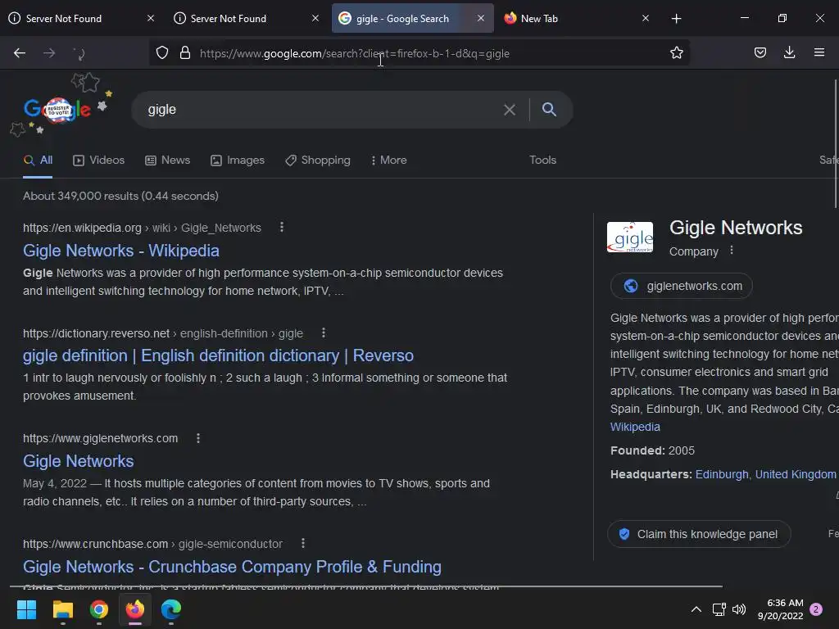839x629 pixels.
Task: Reload the current page
Action: (79, 53)
